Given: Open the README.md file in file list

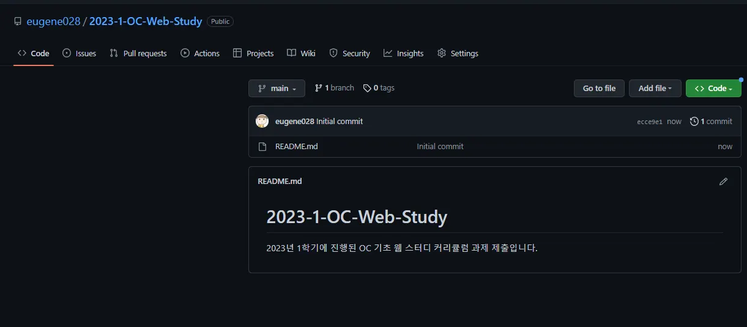Looking at the screenshot, I should 297,146.
